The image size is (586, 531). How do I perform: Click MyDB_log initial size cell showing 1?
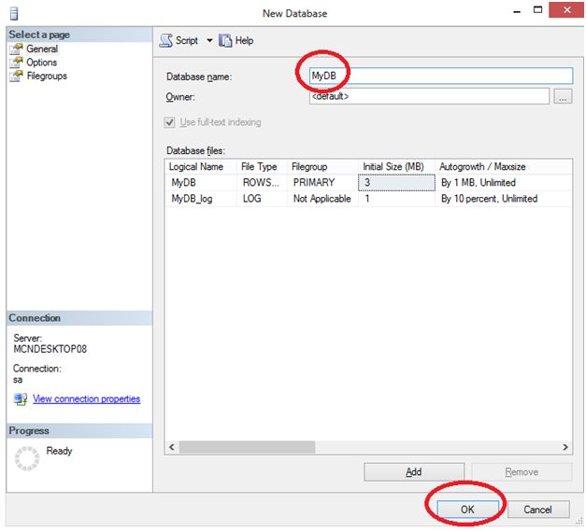(x=396, y=199)
